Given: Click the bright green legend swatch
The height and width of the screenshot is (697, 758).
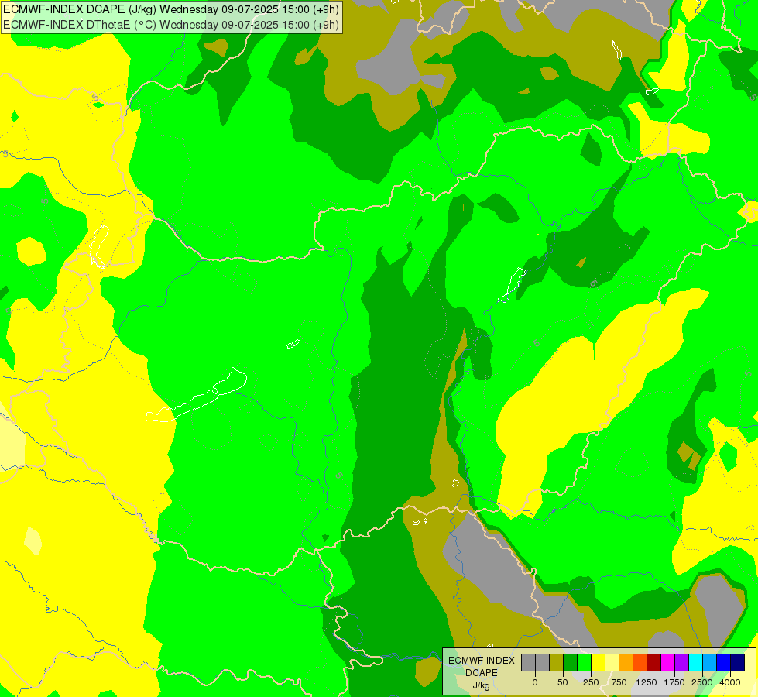Looking at the screenshot, I should click(x=585, y=662).
